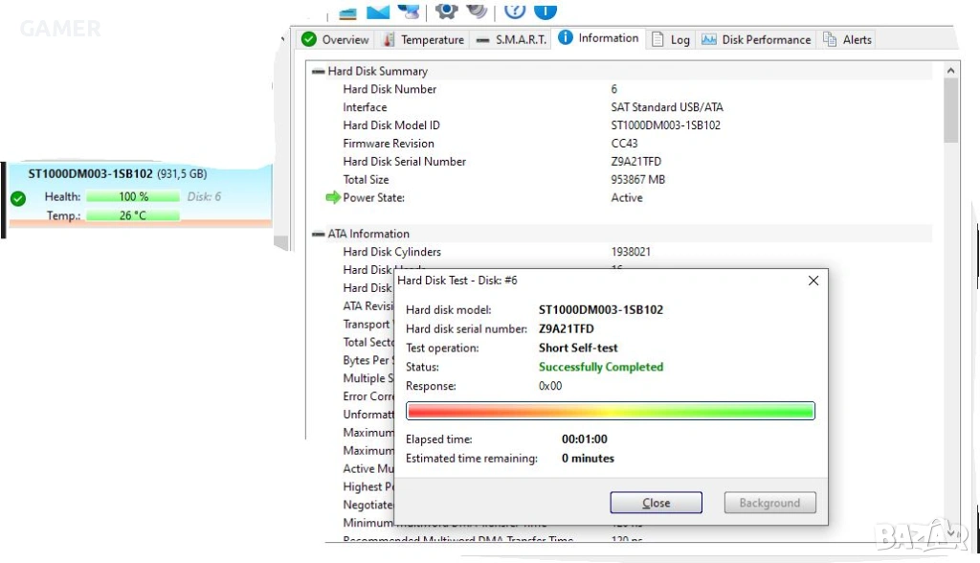
Task: Click the scrollbar up arrow in the Information panel
Action: pos(951,71)
